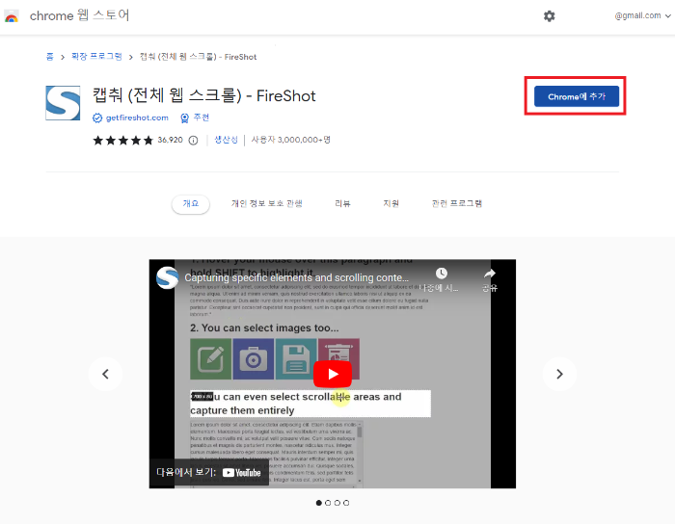Select the third carousel dot
The width and height of the screenshot is (675, 524).
(x=337, y=503)
